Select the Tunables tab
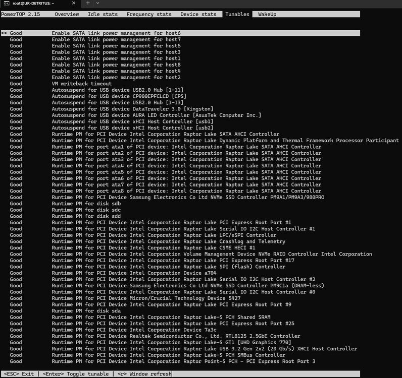 click(x=237, y=14)
